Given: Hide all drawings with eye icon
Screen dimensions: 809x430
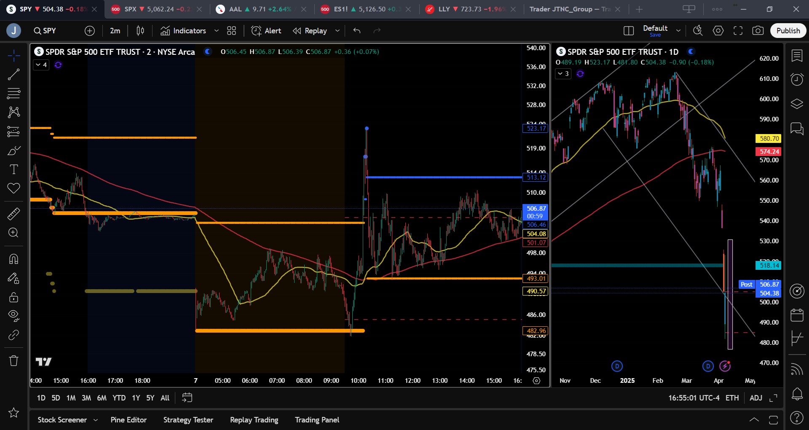Looking at the screenshot, I should pyautogui.click(x=13, y=316).
